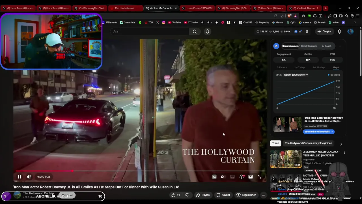Open more actions three-dot menu below video

(x=264, y=195)
